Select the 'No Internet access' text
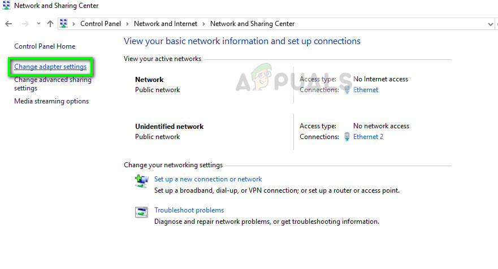Image resolution: width=498 pixels, height=269 pixels. coord(380,79)
